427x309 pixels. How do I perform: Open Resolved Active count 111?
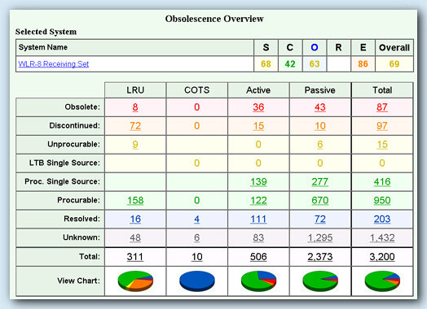coord(258,219)
